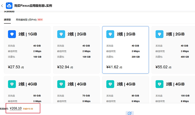This screenshot has height=115, width=195.
Task: Select the 2核 1GiB plan at ¥27.53
Action: pyautogui.click(x=27, y=50)
